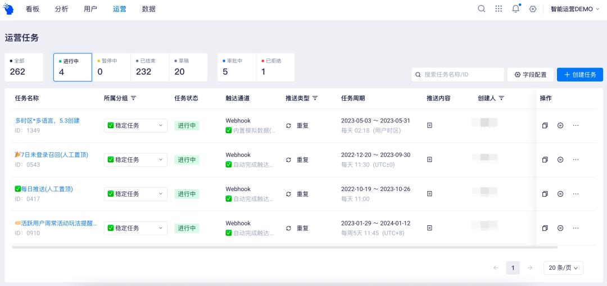Image resolution: width=607 pixels, height=286 pixels.
Task: Copy the task with ID 0417
Action: coord(545,194)
